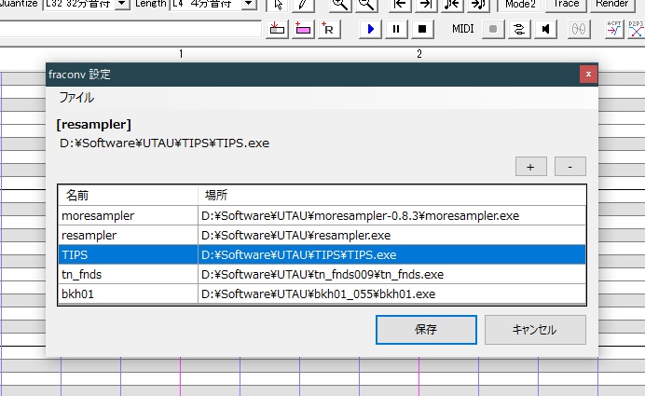
Task: Click the arrow toward note icon
Action: (478, 4)
